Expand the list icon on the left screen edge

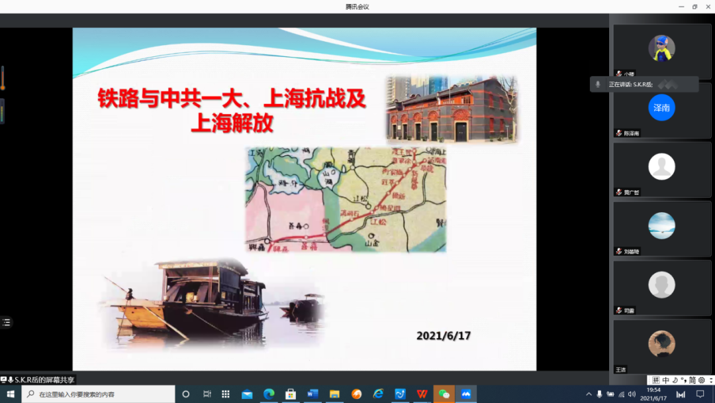[x=6, y=322]
